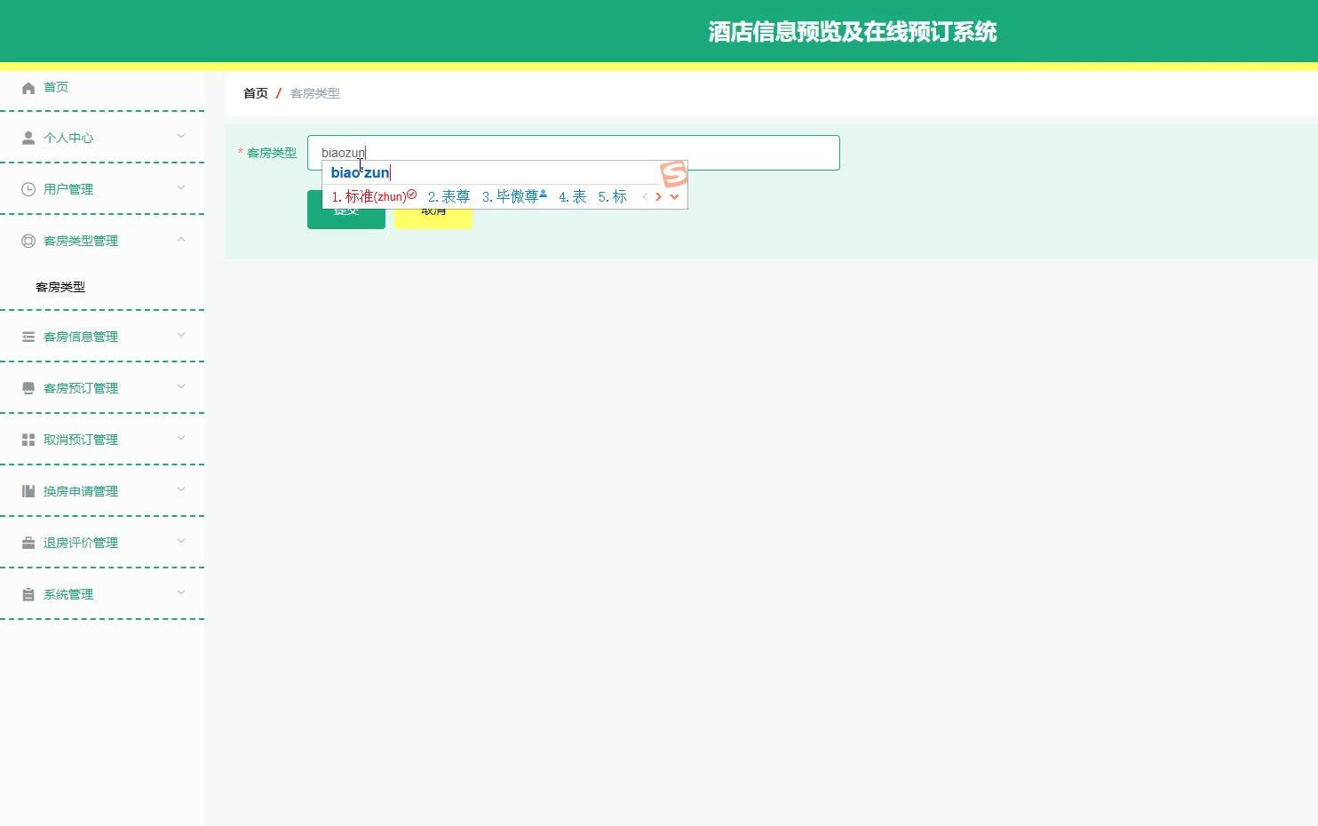Choose IME candidate 1 标准
The height and width of the screenshot is (826, 1318).
tap(374, 196)
